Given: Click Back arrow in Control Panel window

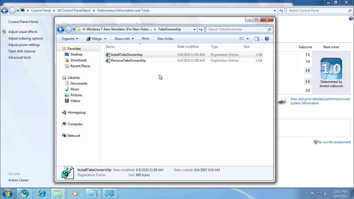Looking at the screenshot, I should click(x=4, y=11).
